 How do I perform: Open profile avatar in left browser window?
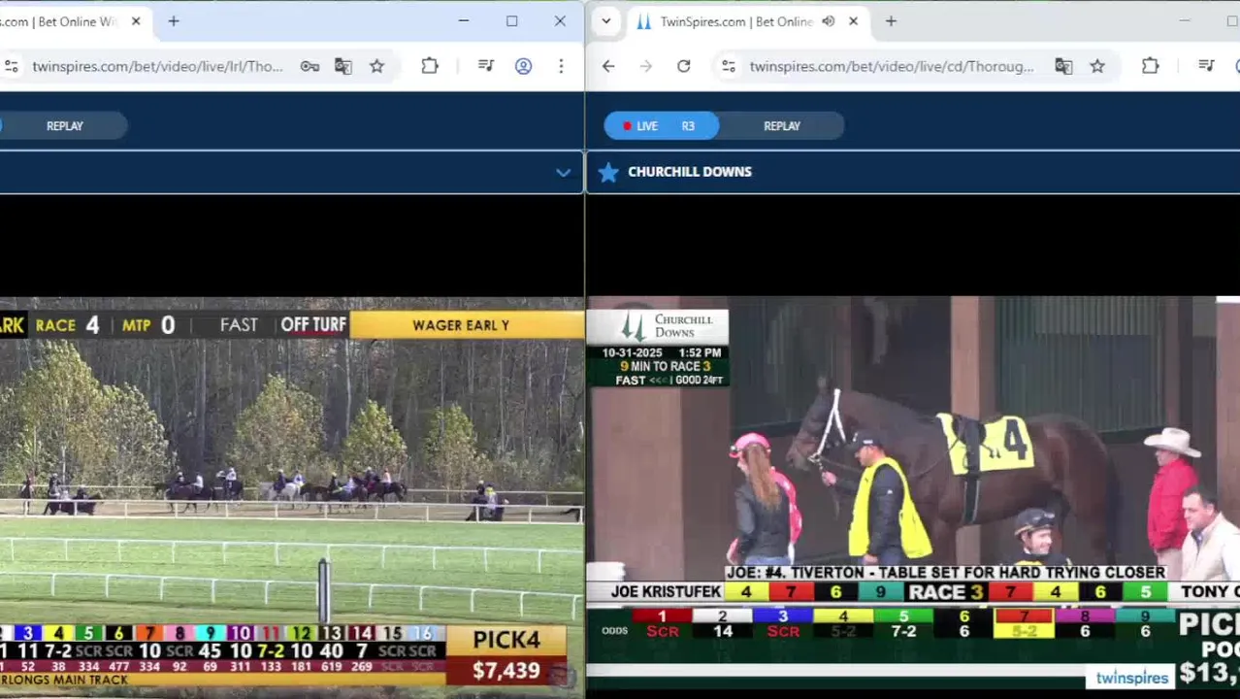(x=523, y=66)
